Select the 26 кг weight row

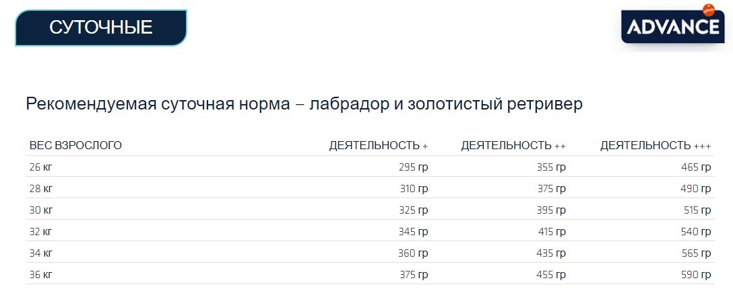40,167
